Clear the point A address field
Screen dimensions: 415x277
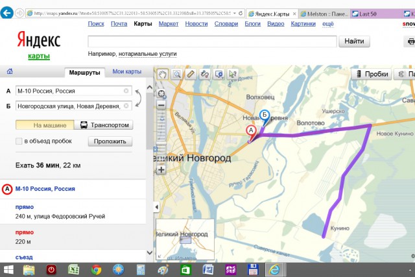126,91
